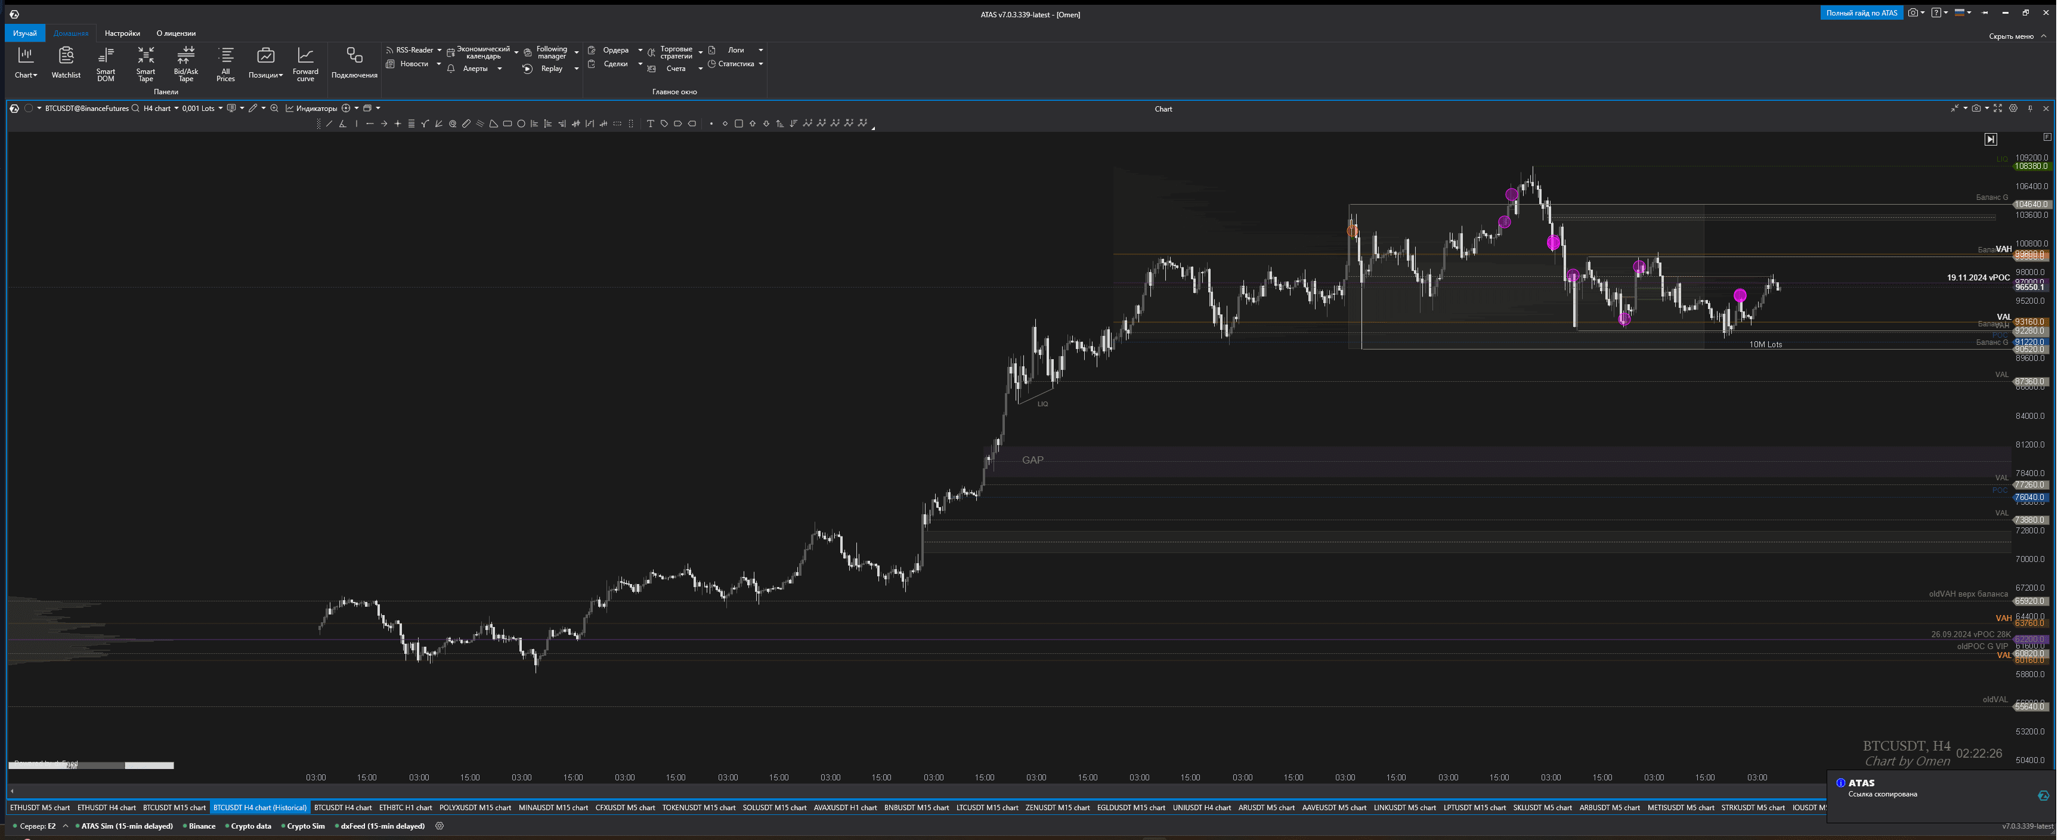The width and height of the screenshot is (2061, 840).
Task: Open the Forward curve panel
Action: point(305,63)
